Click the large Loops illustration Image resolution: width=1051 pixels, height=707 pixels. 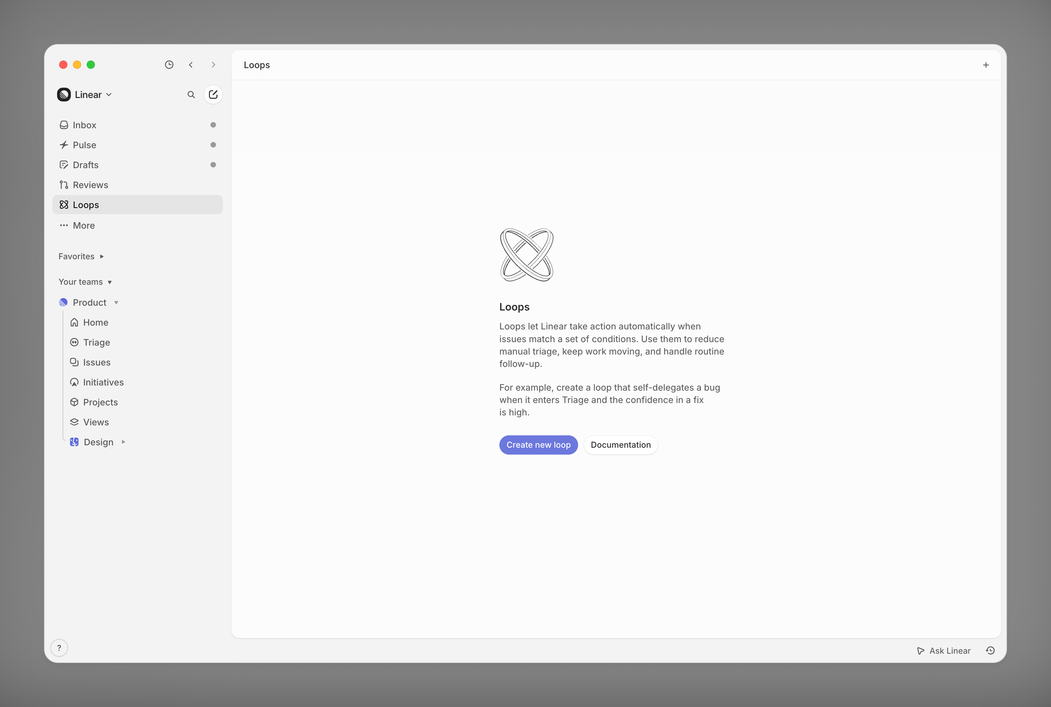click(x=527, y=255)
